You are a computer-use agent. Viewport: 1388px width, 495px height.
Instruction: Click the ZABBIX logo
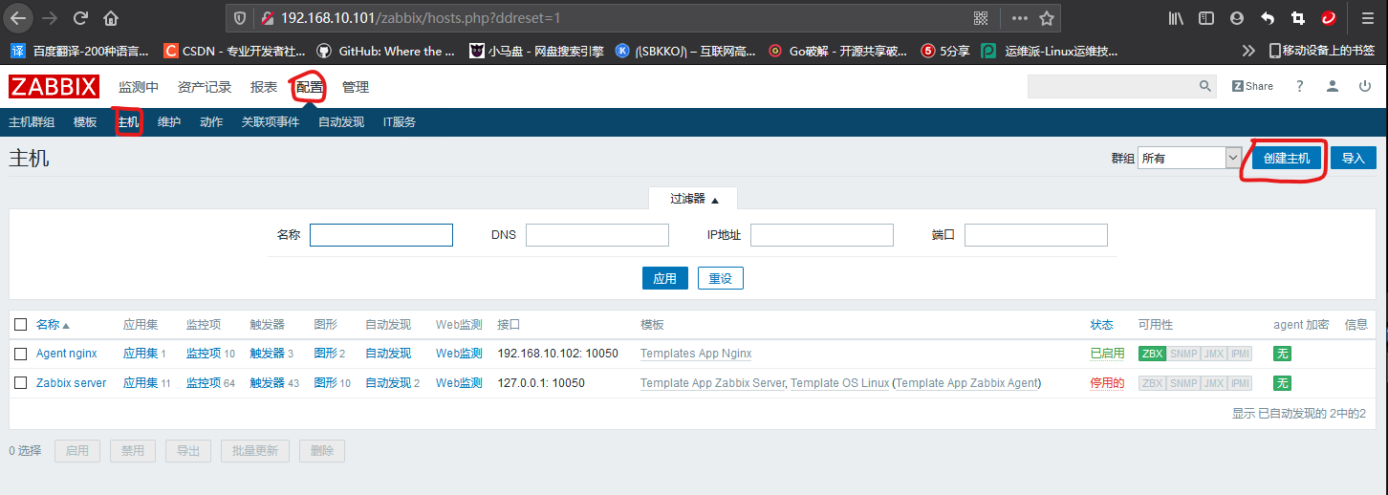click(x=54, y=87)
